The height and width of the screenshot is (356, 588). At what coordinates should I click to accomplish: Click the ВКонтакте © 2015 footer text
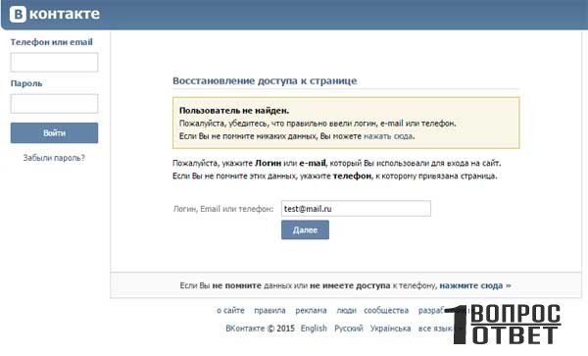261,329
